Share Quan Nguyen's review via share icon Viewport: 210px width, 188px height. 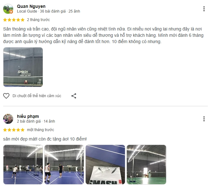(74, 96)
